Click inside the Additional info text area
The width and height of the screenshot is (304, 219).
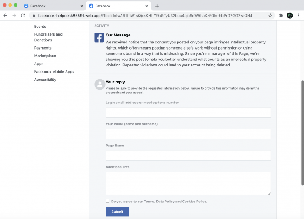188,183
